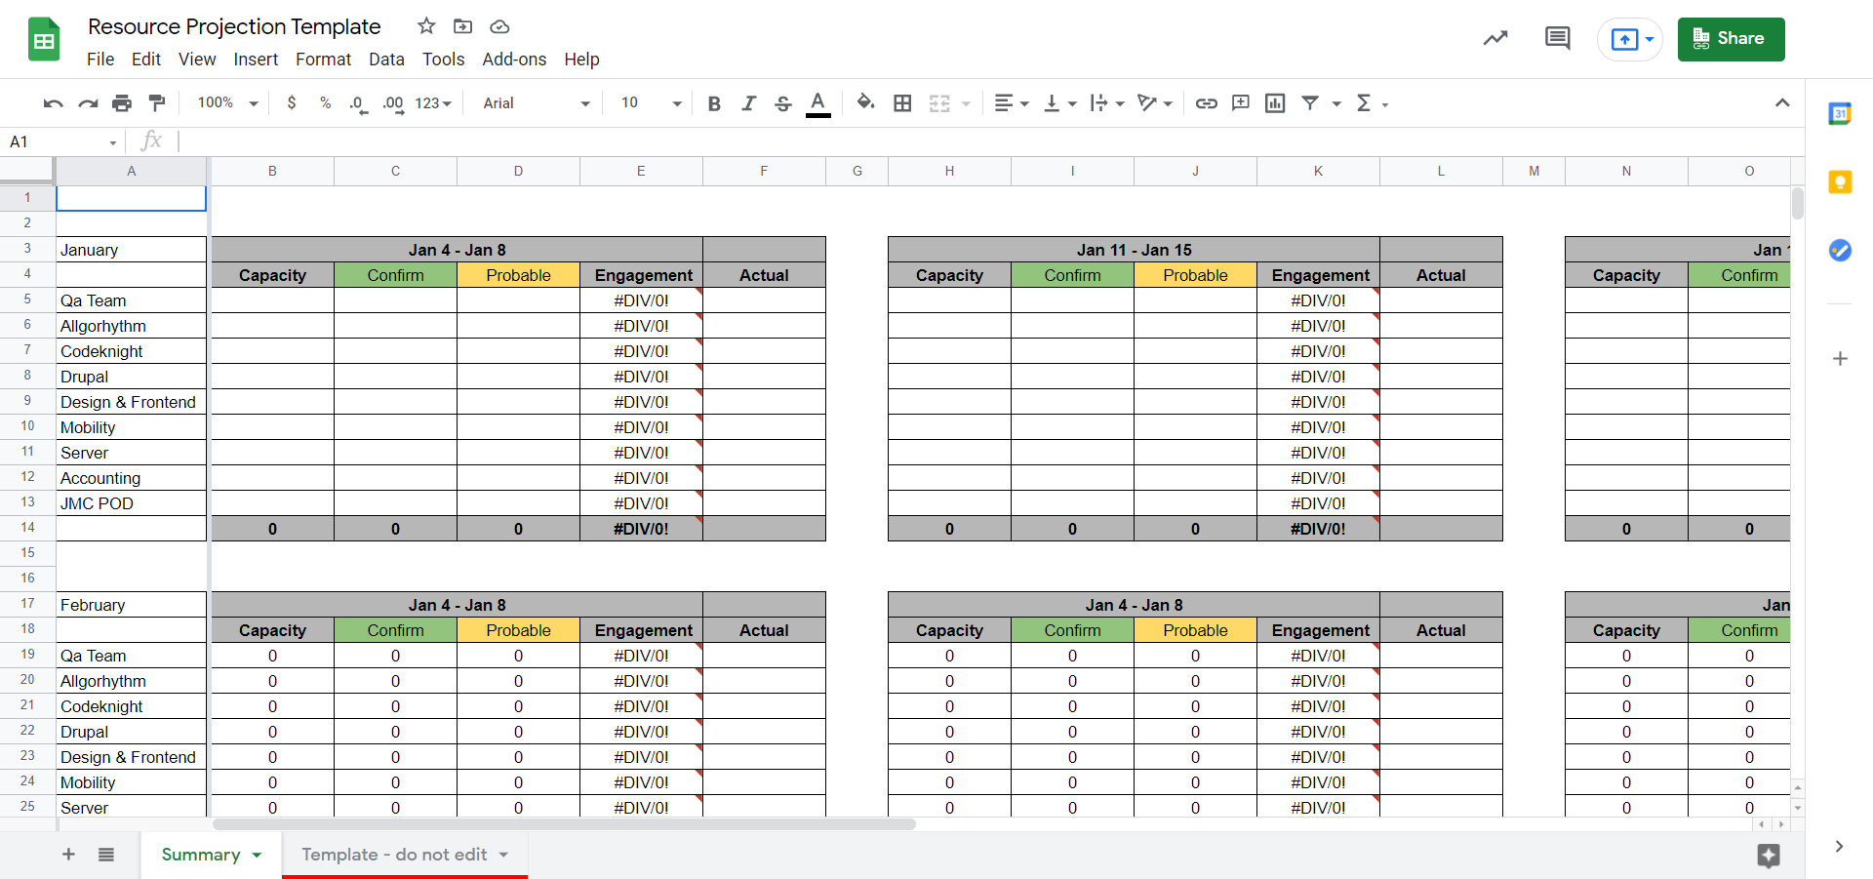Open the Insert link icon
This screenshot has height=879, width=1873.
(x=1206, y=102)
